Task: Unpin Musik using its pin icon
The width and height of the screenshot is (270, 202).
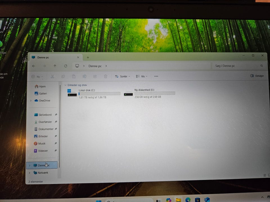Action: (x=56, y=143)
